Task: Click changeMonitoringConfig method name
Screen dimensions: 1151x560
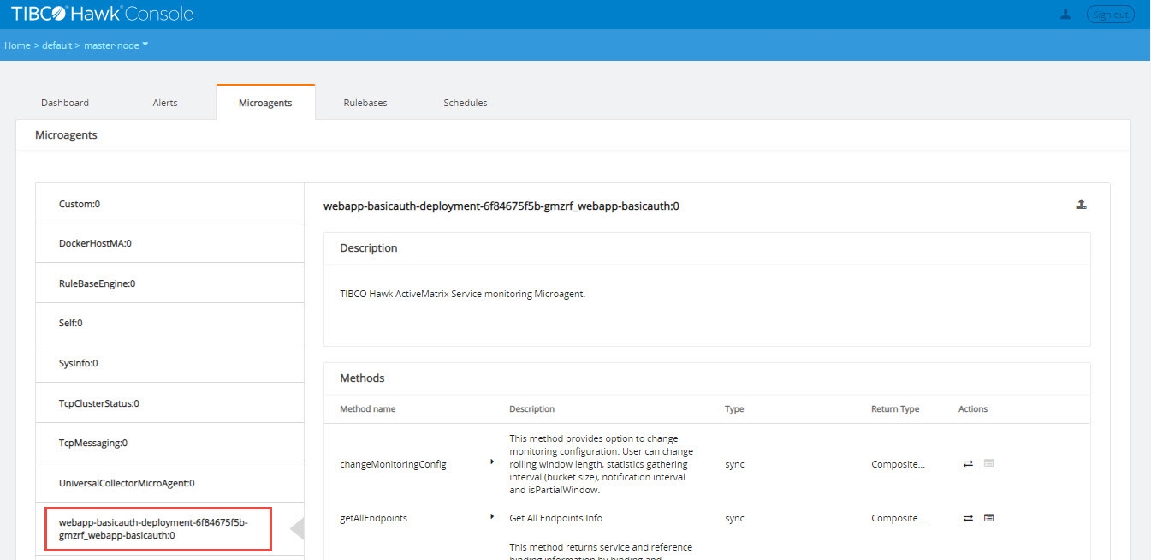Action: point(393,464)
